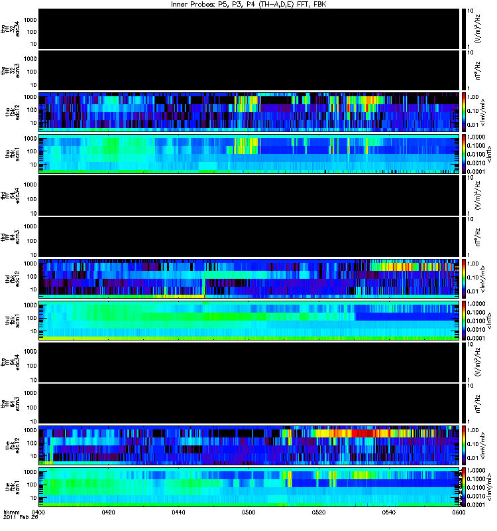Select the the fff 64 edc34 panel label
This screenshot has width=497, height=531.
coord(10,362)
